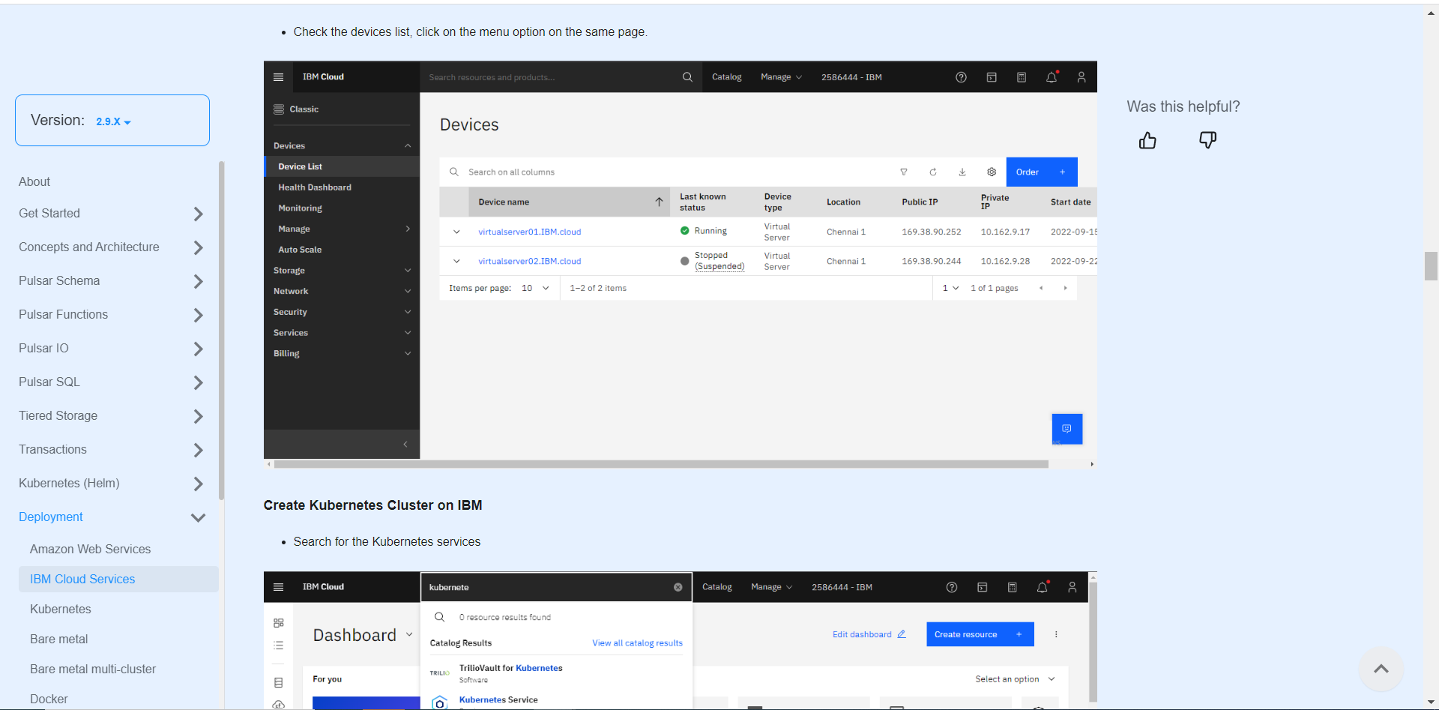Open Bare metal multi-cluster page
The height and width of the screenshot is (710, 1439).
93,669
